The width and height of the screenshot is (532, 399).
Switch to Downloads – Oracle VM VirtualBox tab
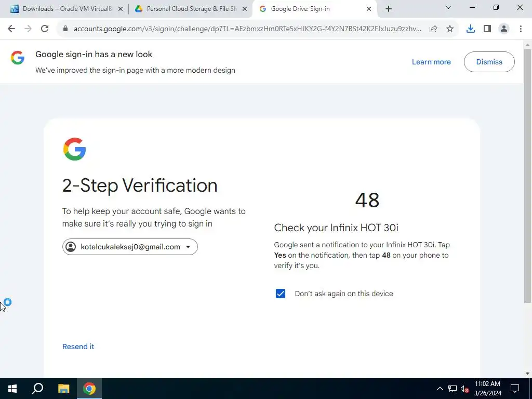pos(67,9)
